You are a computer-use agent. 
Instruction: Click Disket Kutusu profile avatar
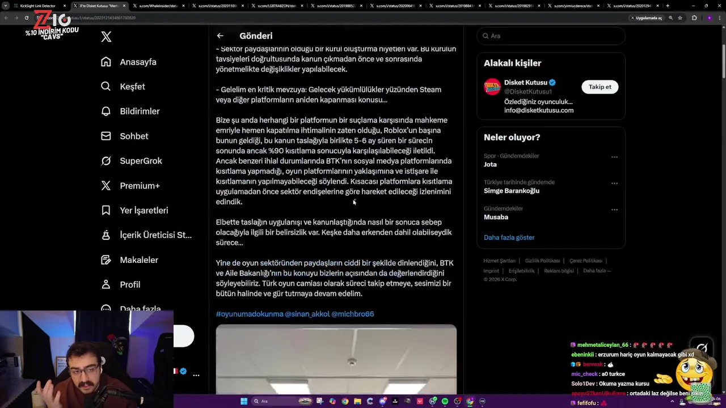click(x=492, y=87)
